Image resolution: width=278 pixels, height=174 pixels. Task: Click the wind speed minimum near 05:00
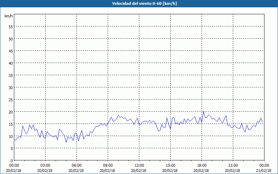66,142
